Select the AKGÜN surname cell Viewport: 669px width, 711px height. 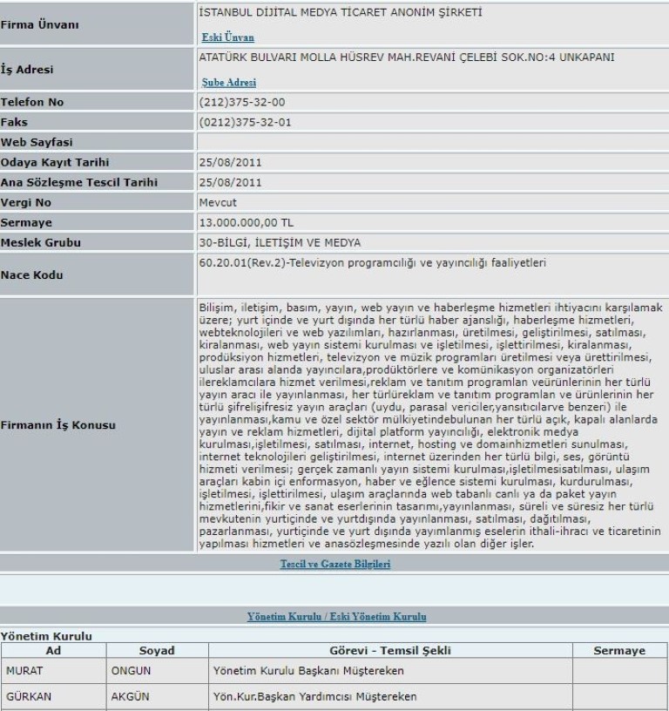(132, 697)
